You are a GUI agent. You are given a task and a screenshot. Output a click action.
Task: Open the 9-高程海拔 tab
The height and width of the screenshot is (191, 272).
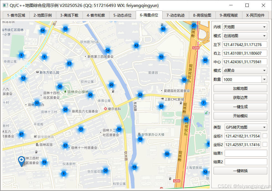pos(229,15)
